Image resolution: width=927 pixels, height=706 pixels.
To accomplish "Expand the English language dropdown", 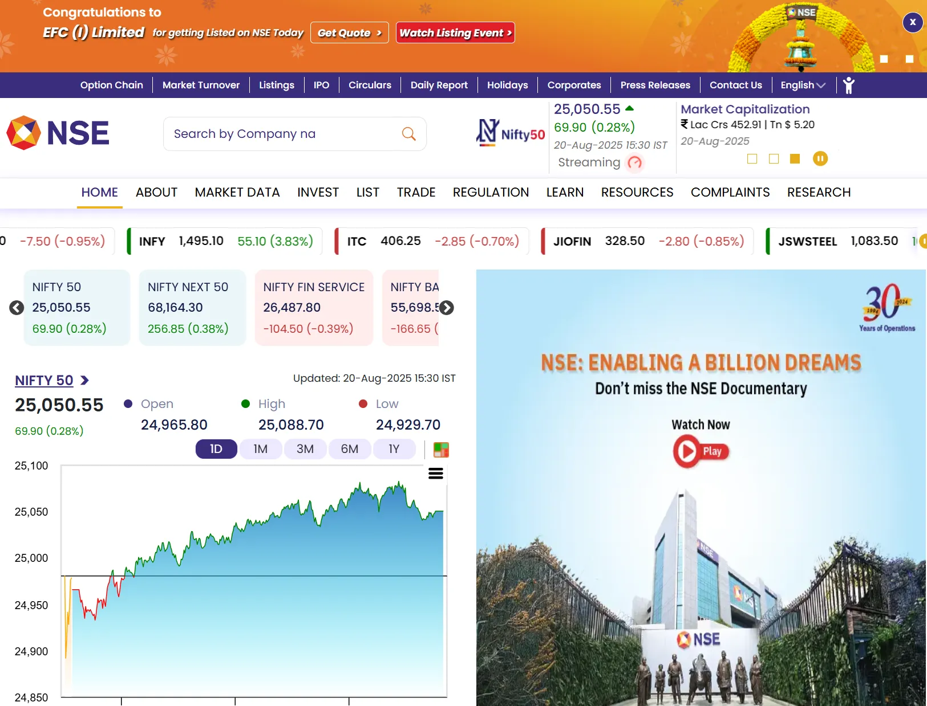I will pos(803,85).
